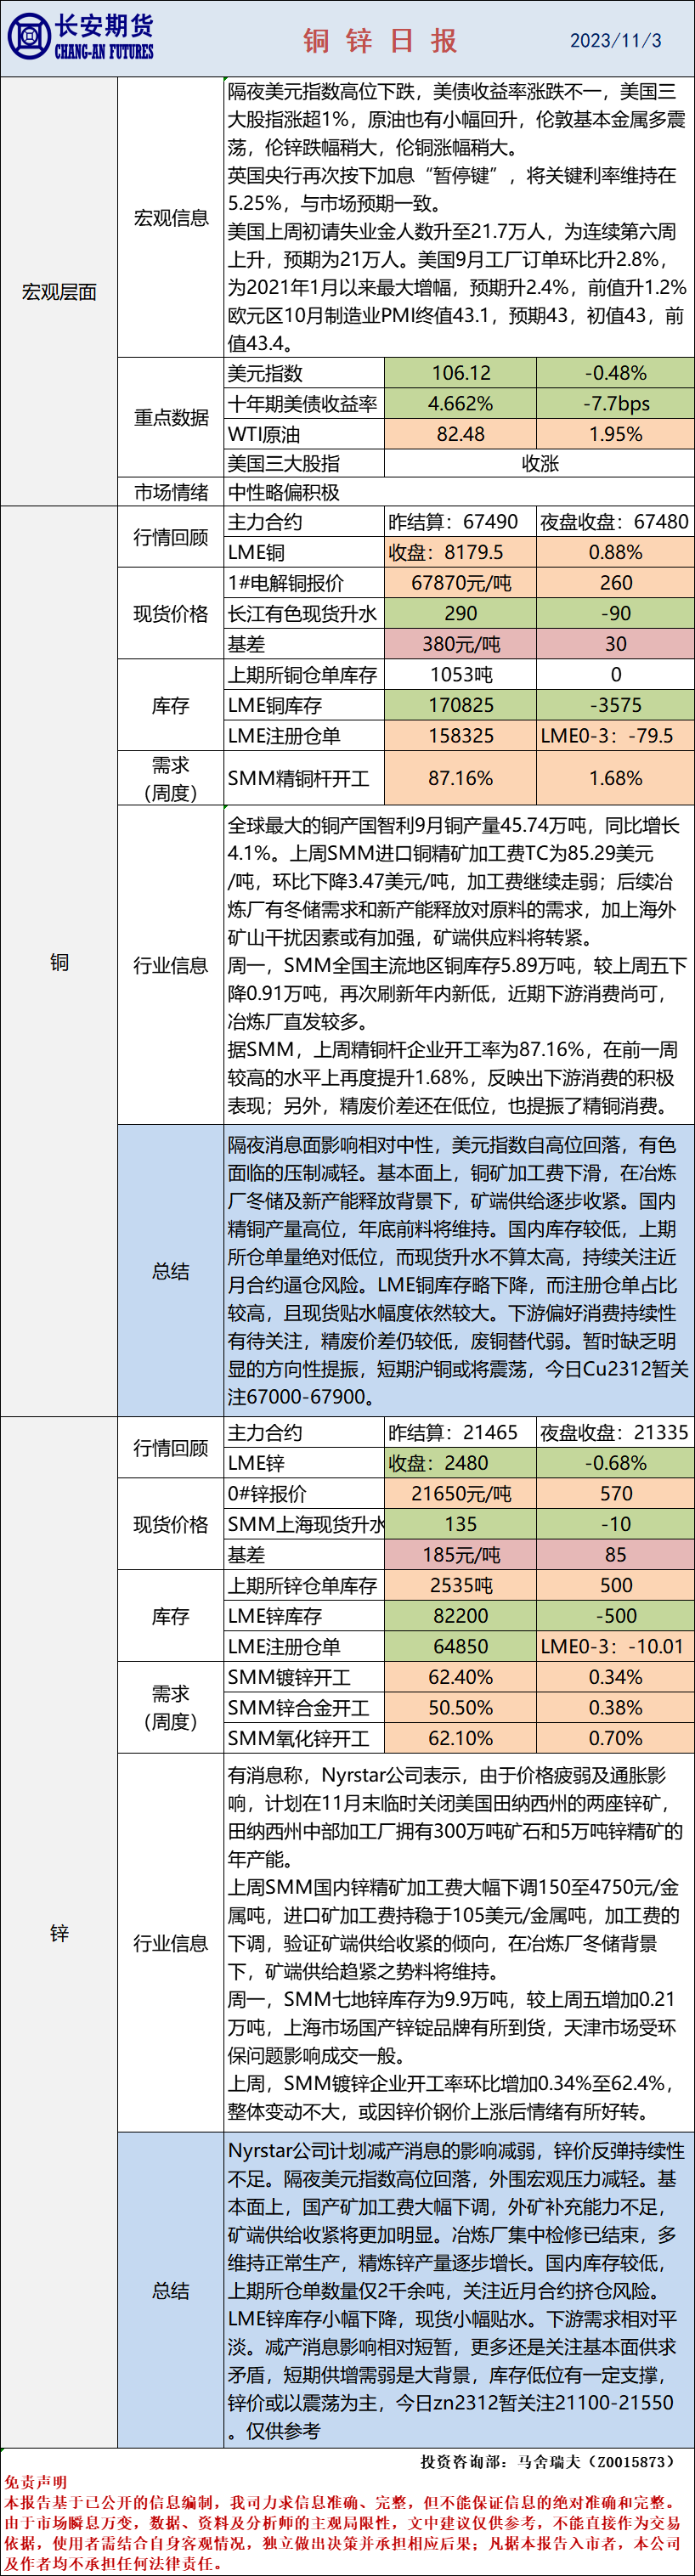Select the 收涨 cell for US stocks

[539, 463]
